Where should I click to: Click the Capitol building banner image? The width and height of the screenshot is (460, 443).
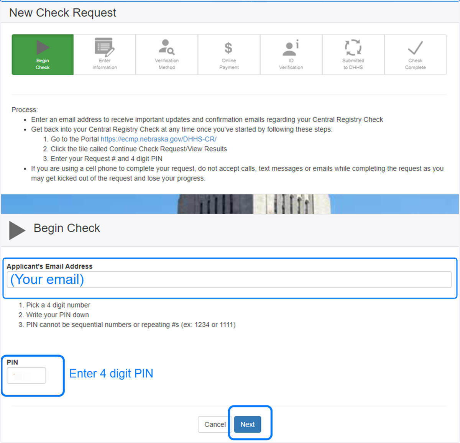(x=230, y=204)
